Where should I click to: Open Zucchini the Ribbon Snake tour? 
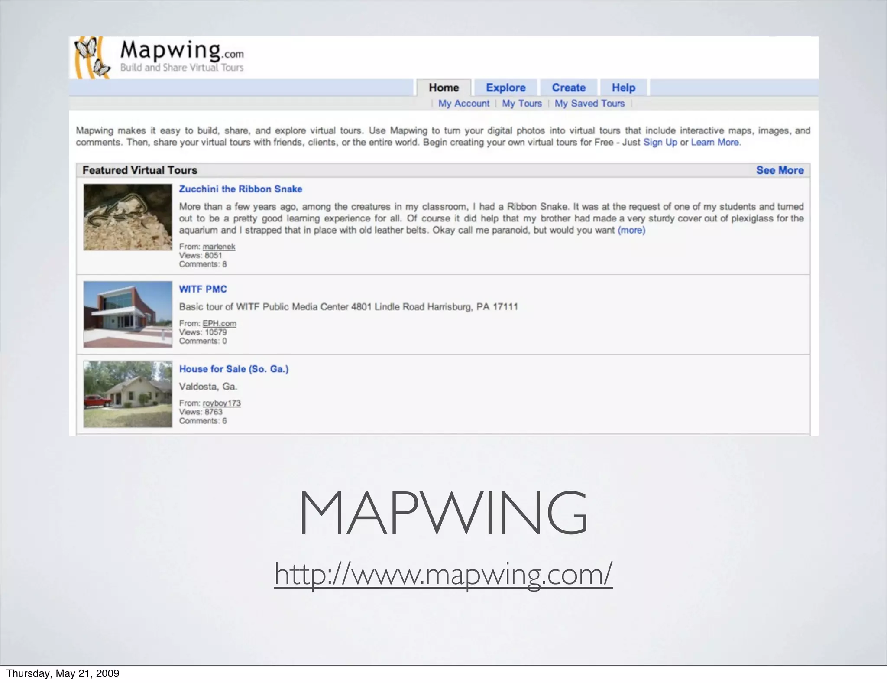240,189
